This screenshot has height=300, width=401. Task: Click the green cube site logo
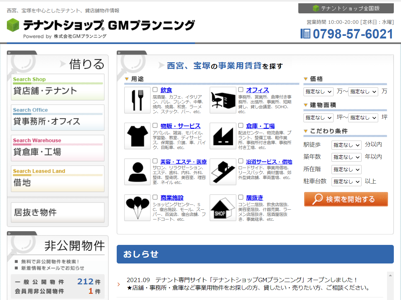13,25
